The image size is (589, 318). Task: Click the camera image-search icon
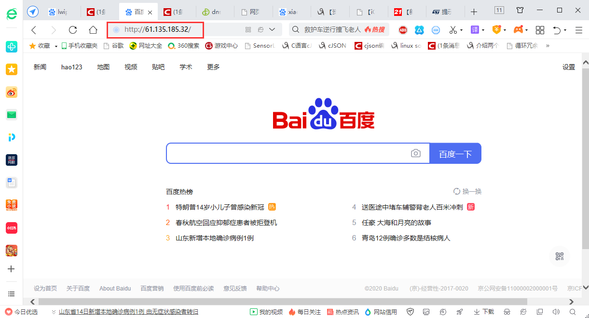coord(415,153)
